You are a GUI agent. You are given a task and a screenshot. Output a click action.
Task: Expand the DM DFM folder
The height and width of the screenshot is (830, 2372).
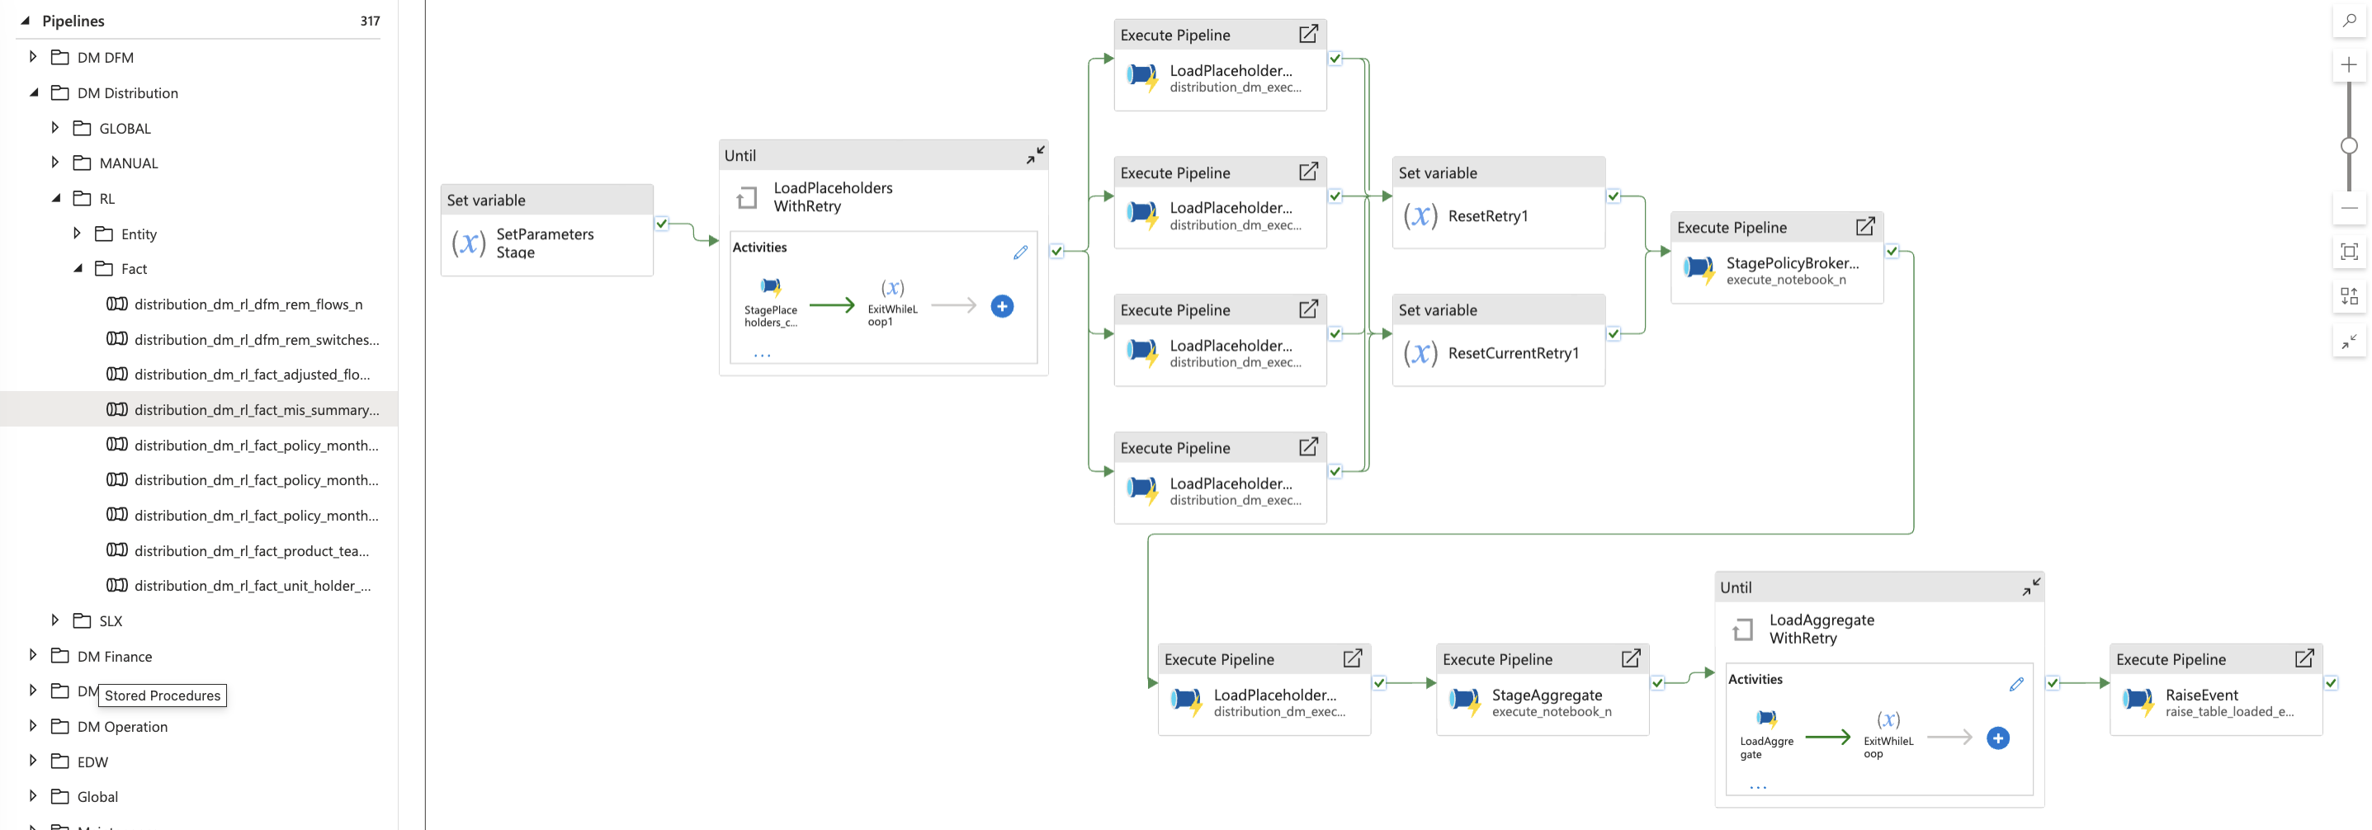33,57
